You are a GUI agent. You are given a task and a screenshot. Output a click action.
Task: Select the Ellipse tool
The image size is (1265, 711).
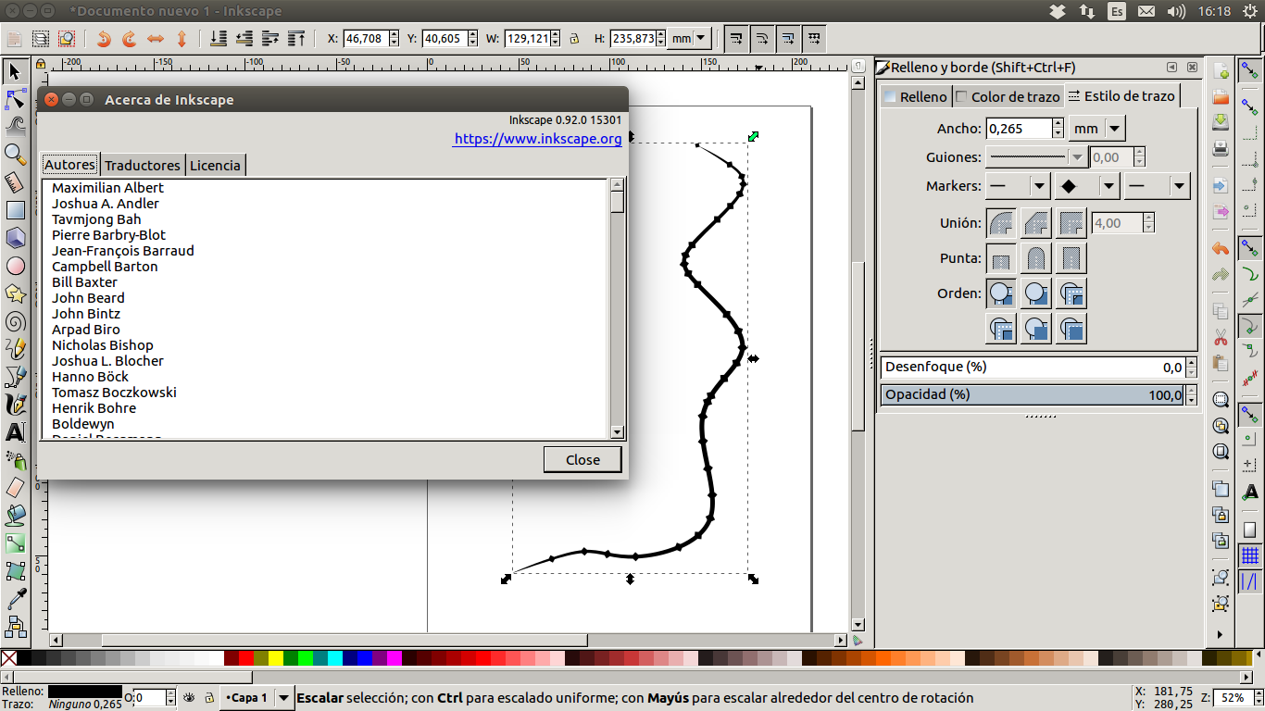[14, 266]
